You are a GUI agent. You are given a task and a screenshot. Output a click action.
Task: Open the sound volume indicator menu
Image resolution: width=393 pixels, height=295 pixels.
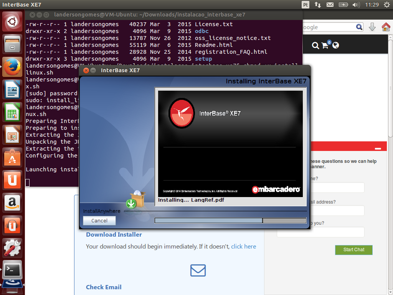point(356,5)
